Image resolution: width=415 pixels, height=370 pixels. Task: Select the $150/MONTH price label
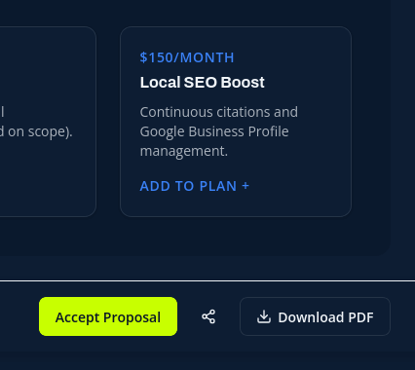point(187,57)
